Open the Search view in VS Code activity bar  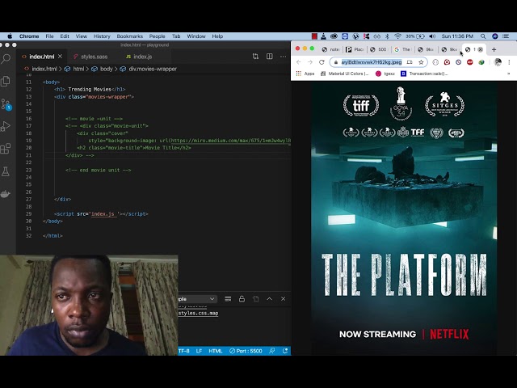pyautogui.click(x=6, y=59)
